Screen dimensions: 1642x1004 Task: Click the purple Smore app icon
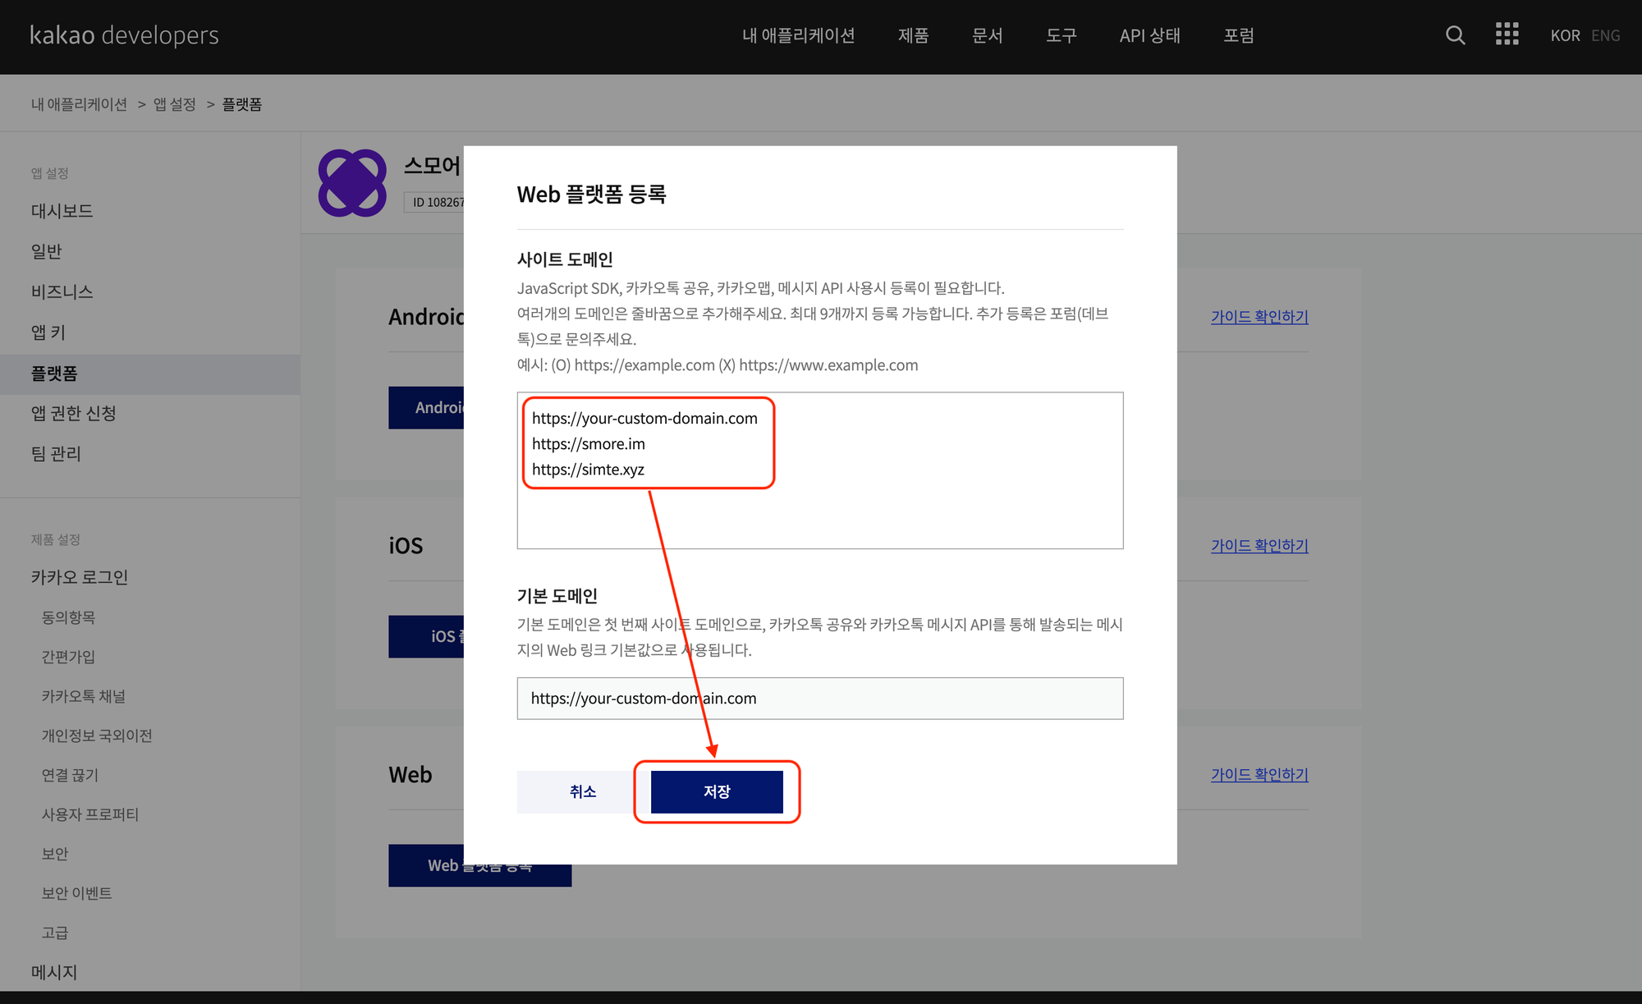(x=352, y=182)
